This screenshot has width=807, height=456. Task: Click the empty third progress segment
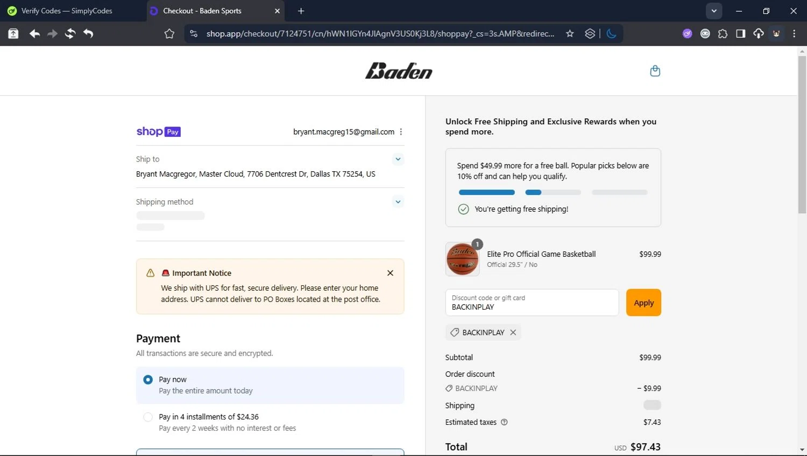point(620,192)
